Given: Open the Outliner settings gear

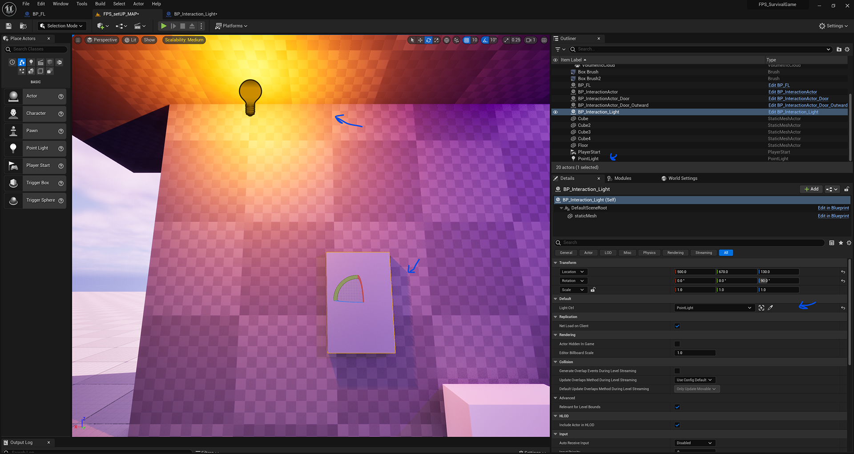Looking at the screenshot, I should pyautogui.click(x=847, y=49).
